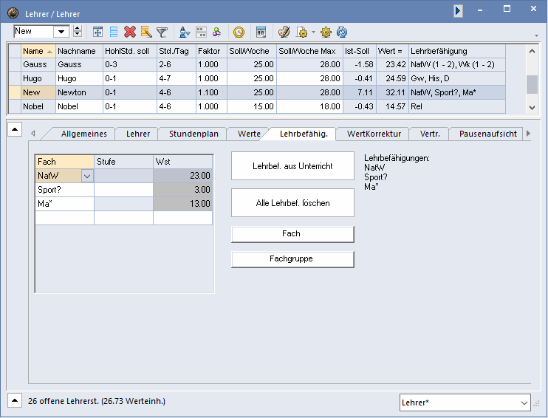
Task: Click the blue stacked-rows view icon
Action: pos(114,32)
